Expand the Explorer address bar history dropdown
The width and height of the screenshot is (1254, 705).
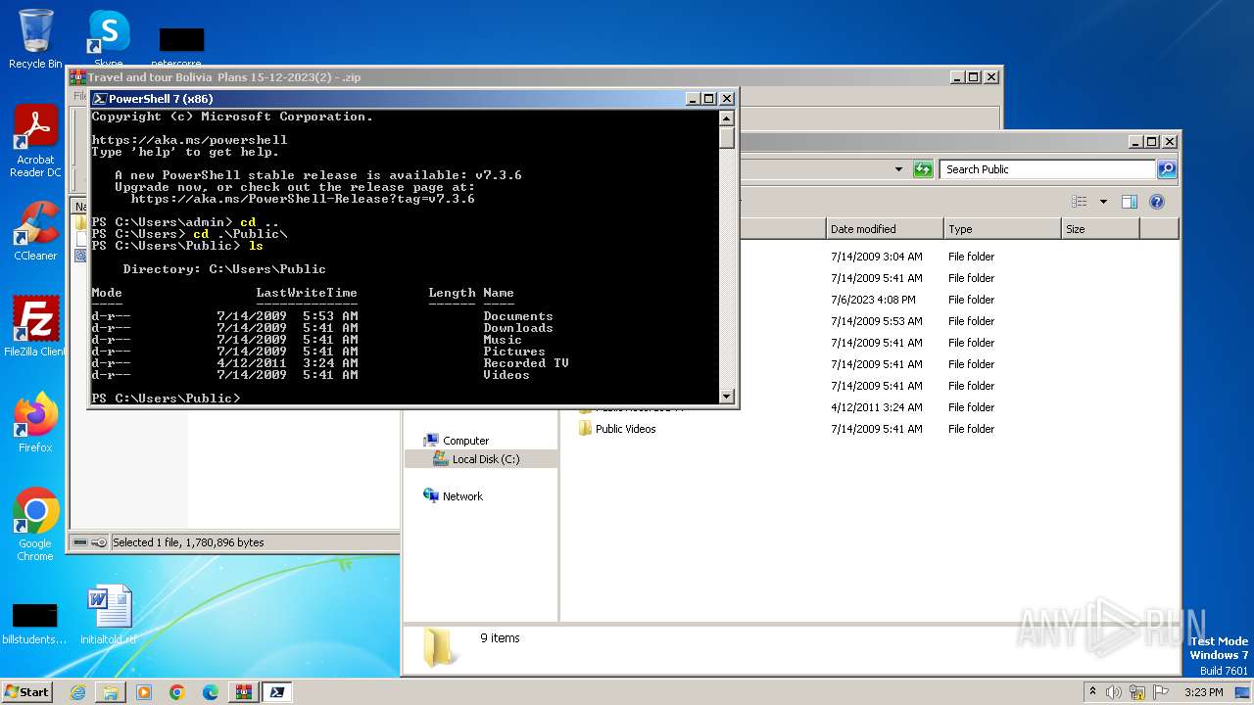click(898, 169)
